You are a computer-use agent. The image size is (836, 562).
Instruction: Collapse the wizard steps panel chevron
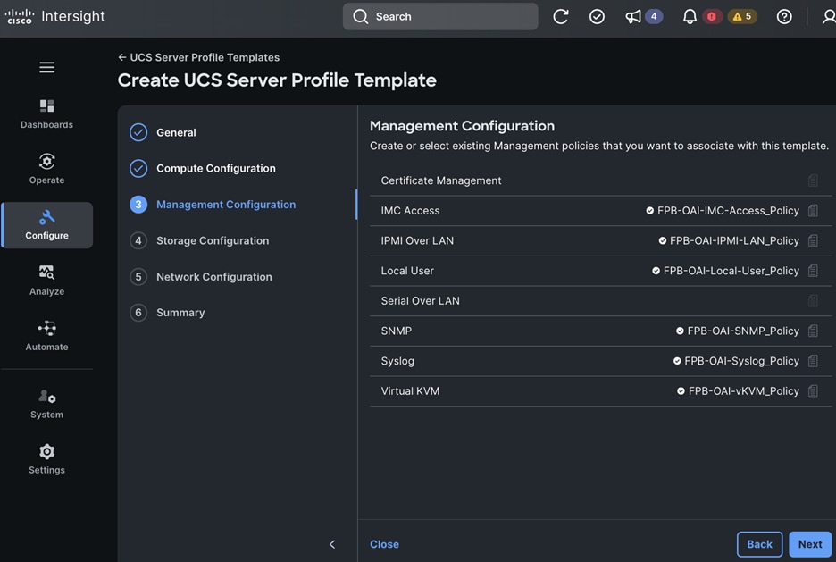click(332, 544)
